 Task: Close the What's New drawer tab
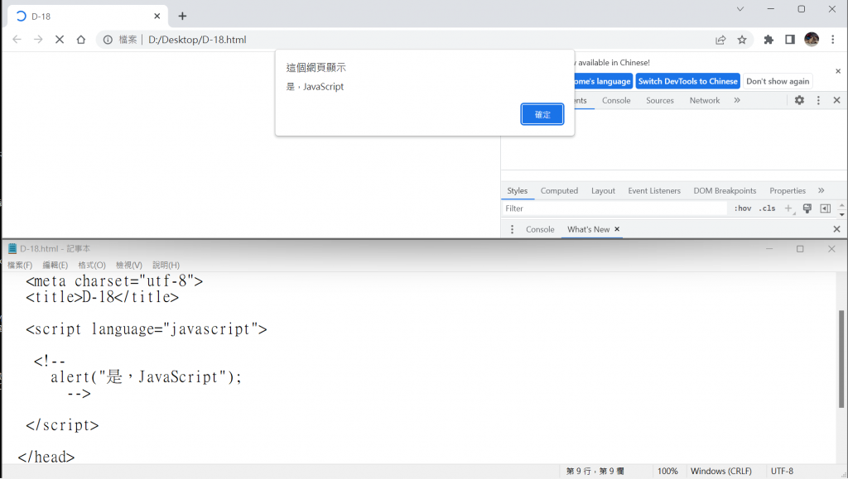coord(616,229)
